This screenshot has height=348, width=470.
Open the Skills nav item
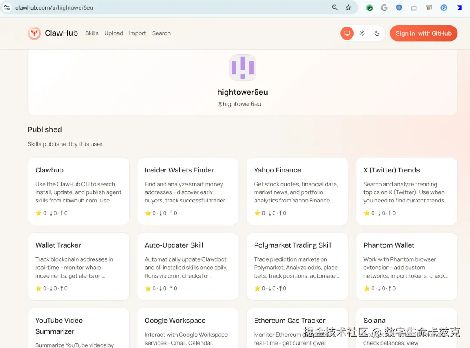tap(92, 33)
